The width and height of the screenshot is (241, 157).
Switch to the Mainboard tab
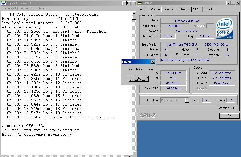pyautogui.click(x=169, y=9)
